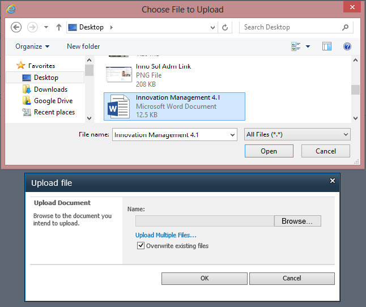
Task: Click the Upload Multiple Files link
Action: tap(165, 235)
